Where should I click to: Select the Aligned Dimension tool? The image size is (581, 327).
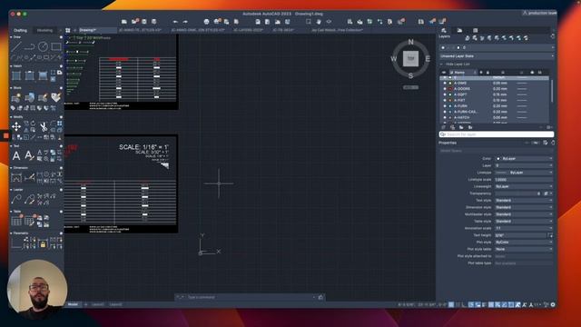point(30,178)
